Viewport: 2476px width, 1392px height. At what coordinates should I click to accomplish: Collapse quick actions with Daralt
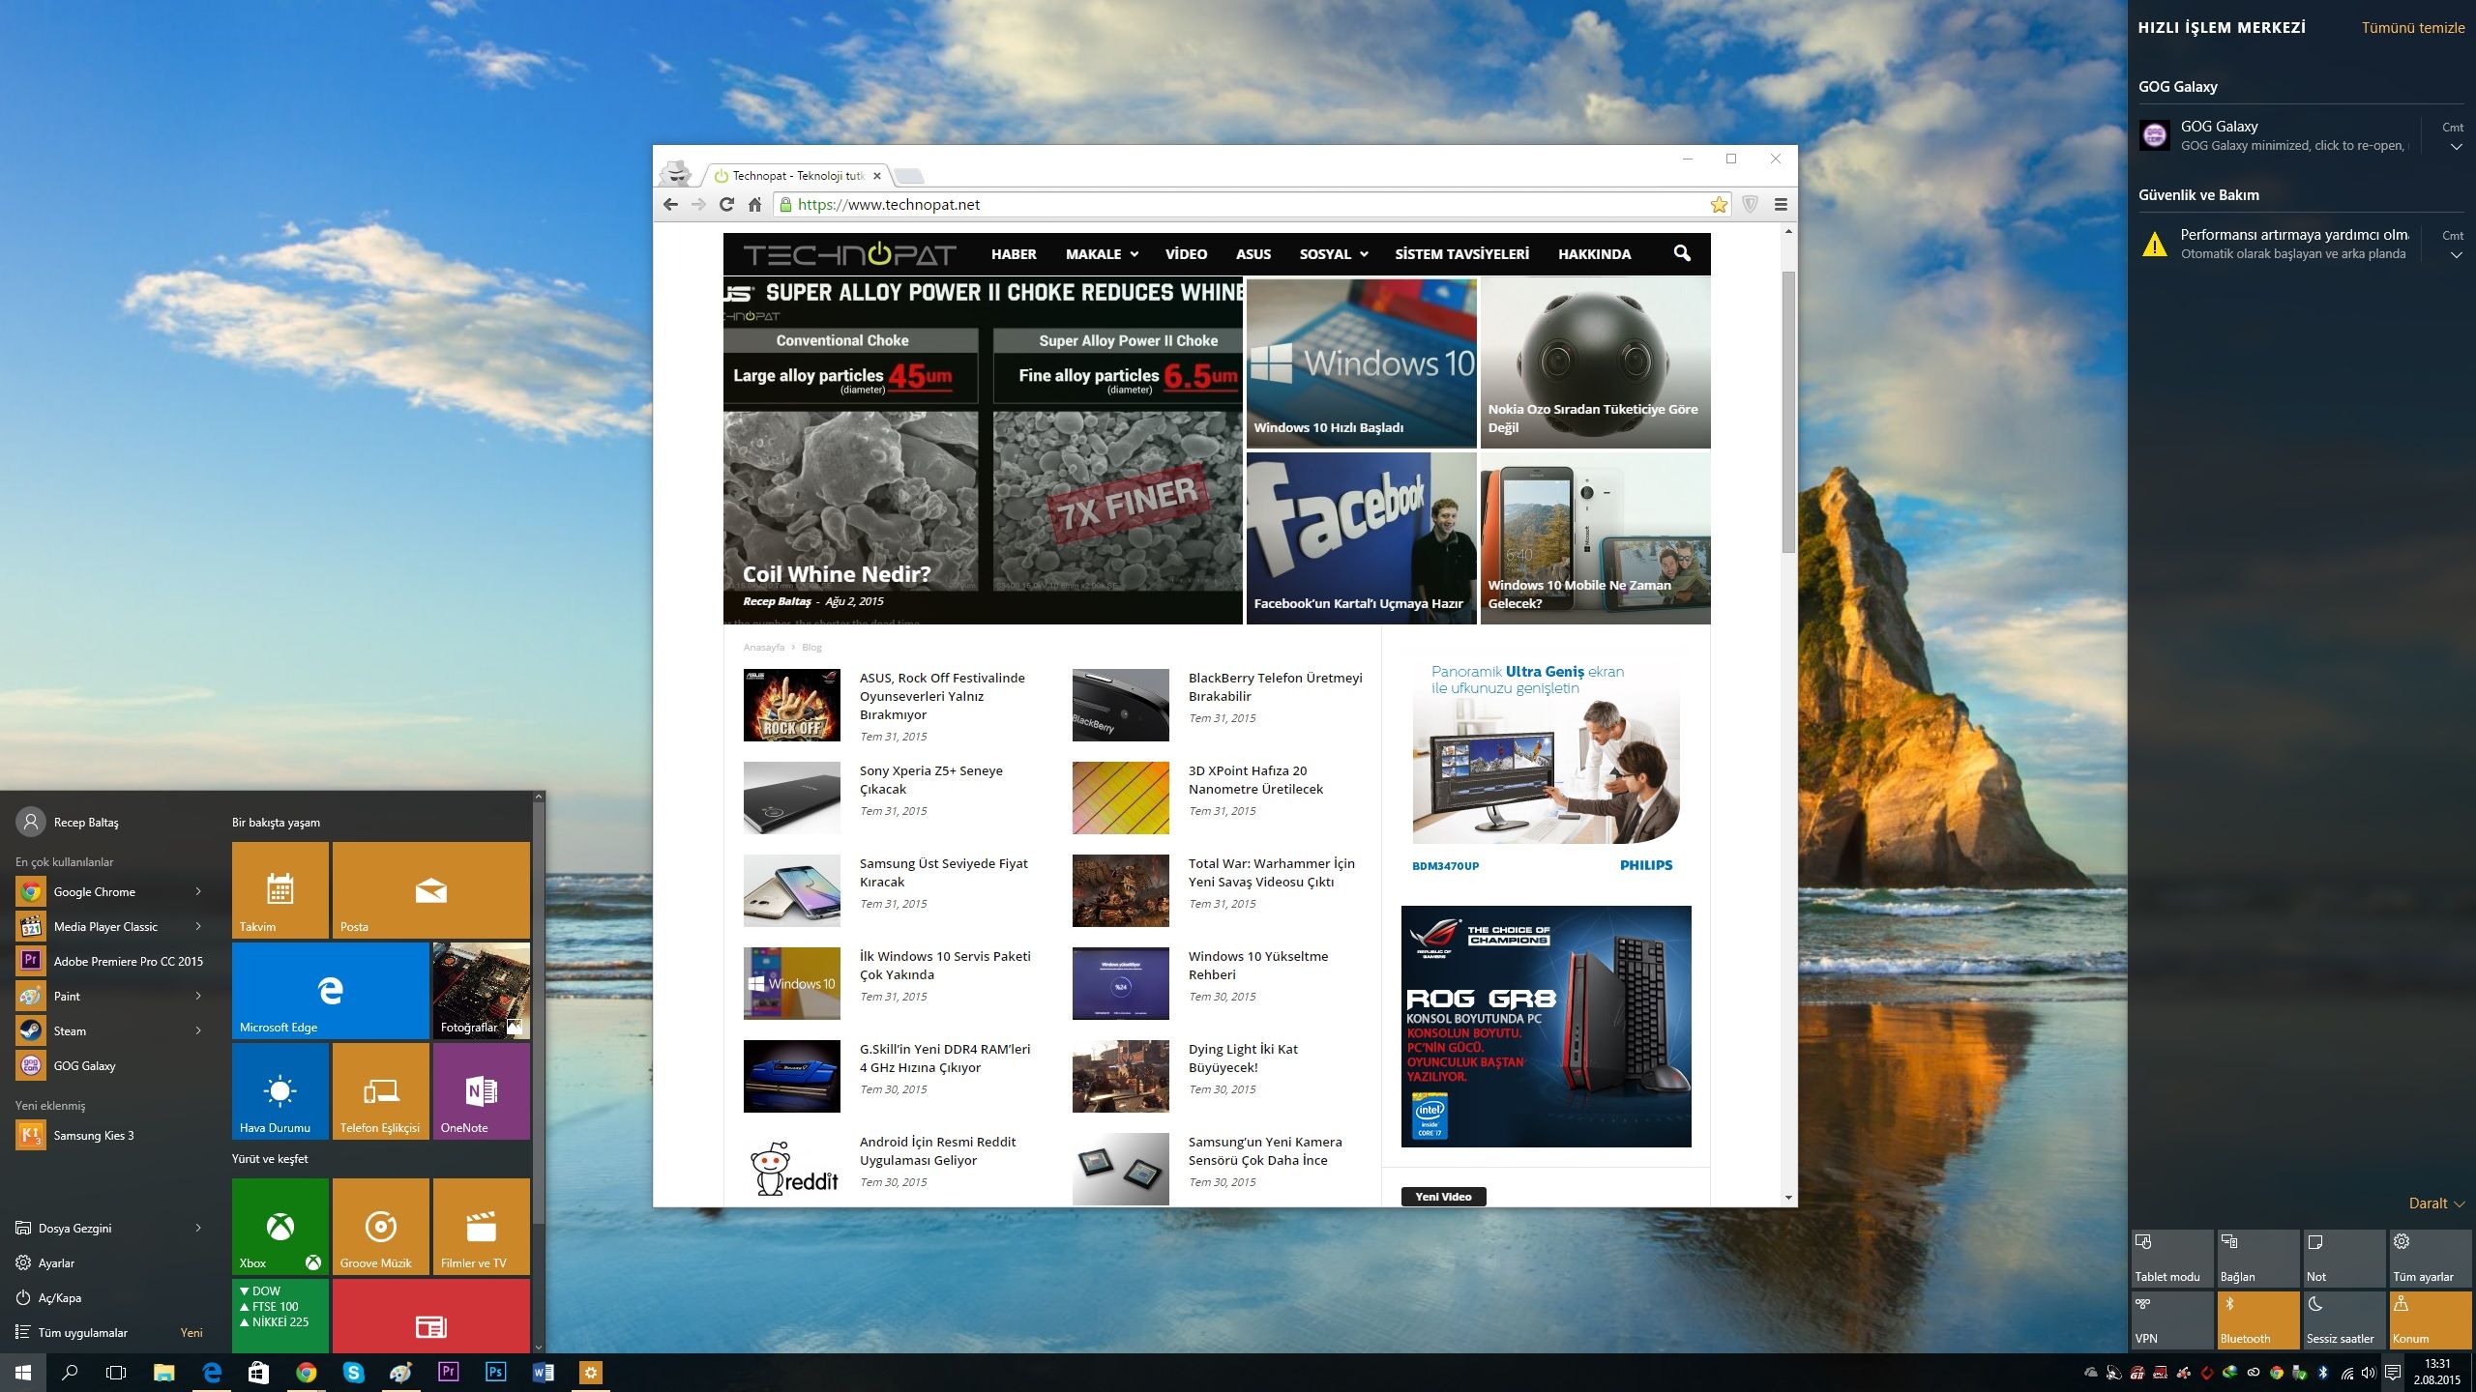2435,1203
